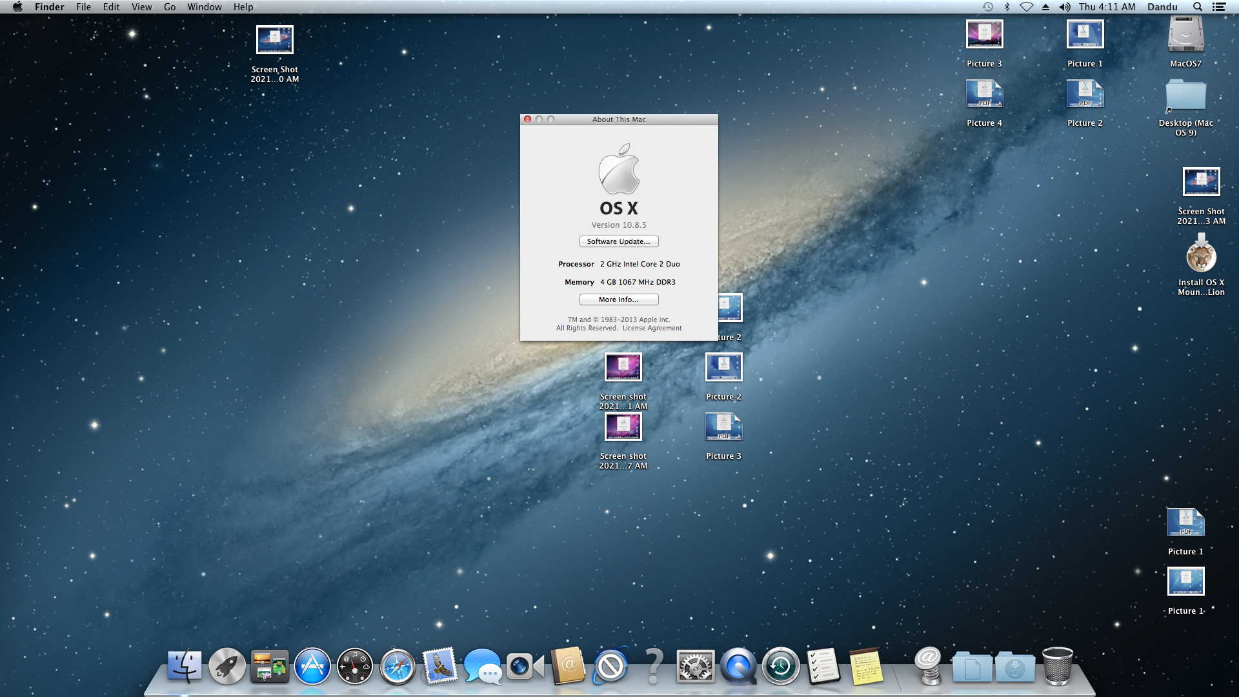Image resolution: width=1239 pixels, height=697 pixels.
Task: Open Mission Control from the Dock
Action: pyautogui.click(x=270, y=665)
